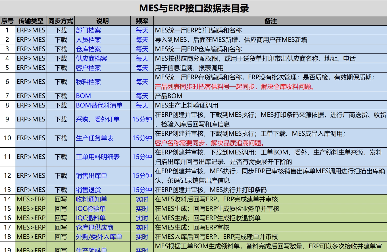Click the remark 在MES生成；回写ERP生成拒收退货单
Viewport: 387px width, 252px height.
coord(208,218)
